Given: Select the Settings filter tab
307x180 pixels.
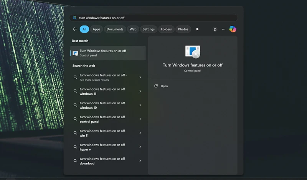Looking at the screenshot, I should tap(149, 29).
